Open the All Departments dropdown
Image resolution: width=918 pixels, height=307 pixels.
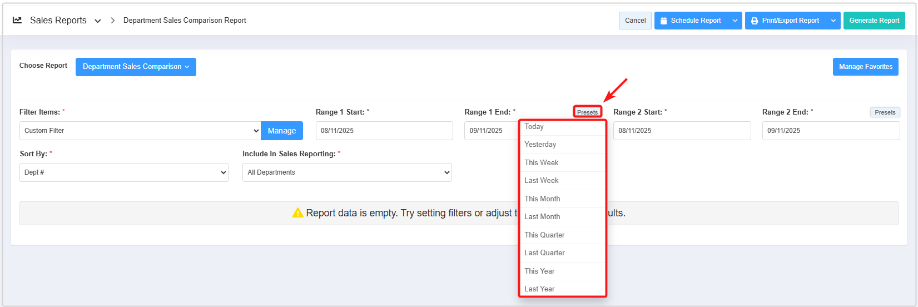(347, 172)
